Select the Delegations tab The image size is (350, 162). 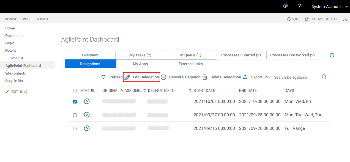[x=90, y=64]
